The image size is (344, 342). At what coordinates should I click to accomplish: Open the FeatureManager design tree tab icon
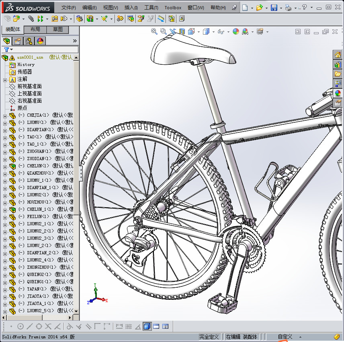pyautogui.click(x=6, y=41)
